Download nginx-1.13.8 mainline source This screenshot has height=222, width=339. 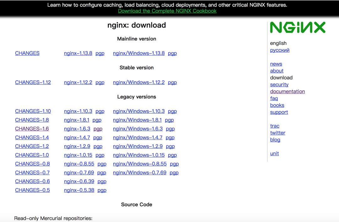78,53
